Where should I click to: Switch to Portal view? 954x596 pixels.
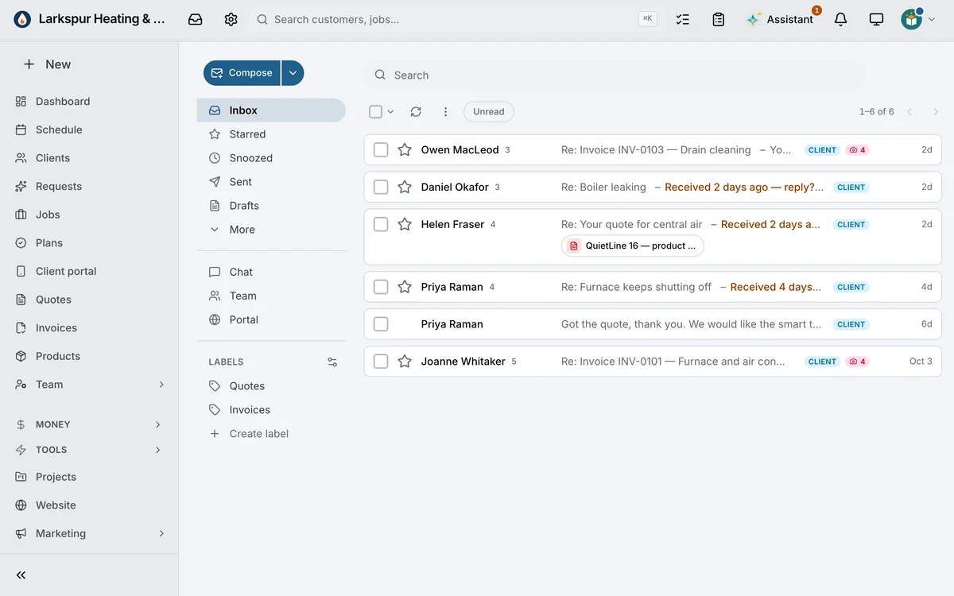[x=271, y=319]
